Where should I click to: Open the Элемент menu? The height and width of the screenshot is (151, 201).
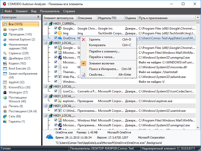click(x=21, y=11)
